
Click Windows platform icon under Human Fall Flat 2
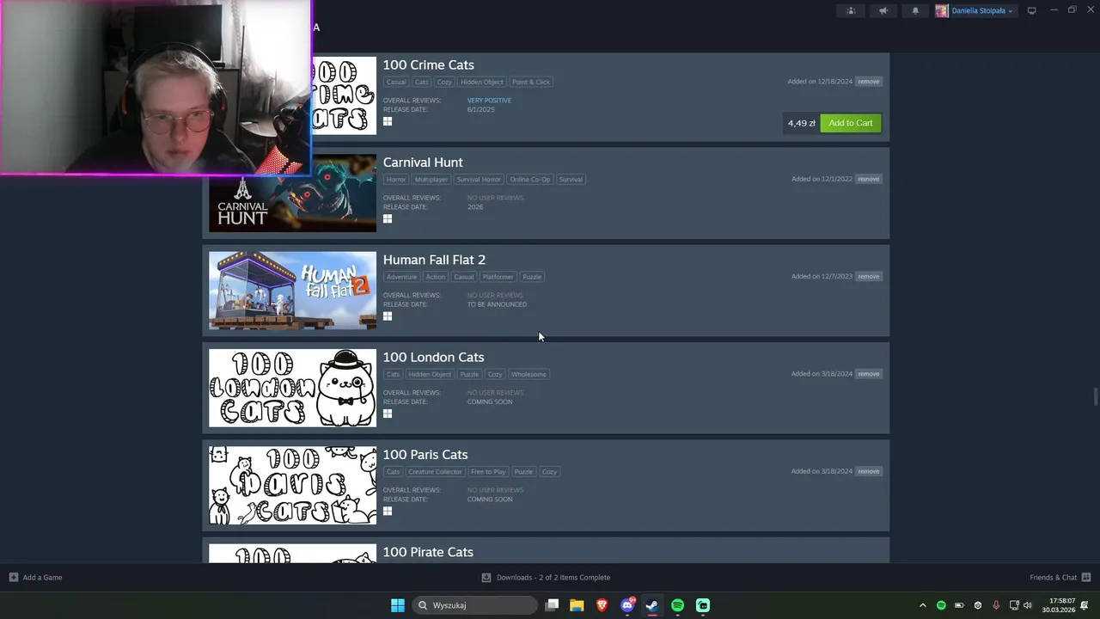click(x=388, y=316)
